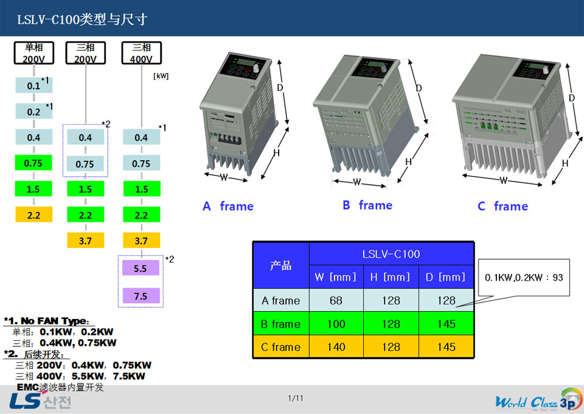Click the purple 7.5 kW box
The height and width of the screenshot is (414, 584).
(141, 296)
